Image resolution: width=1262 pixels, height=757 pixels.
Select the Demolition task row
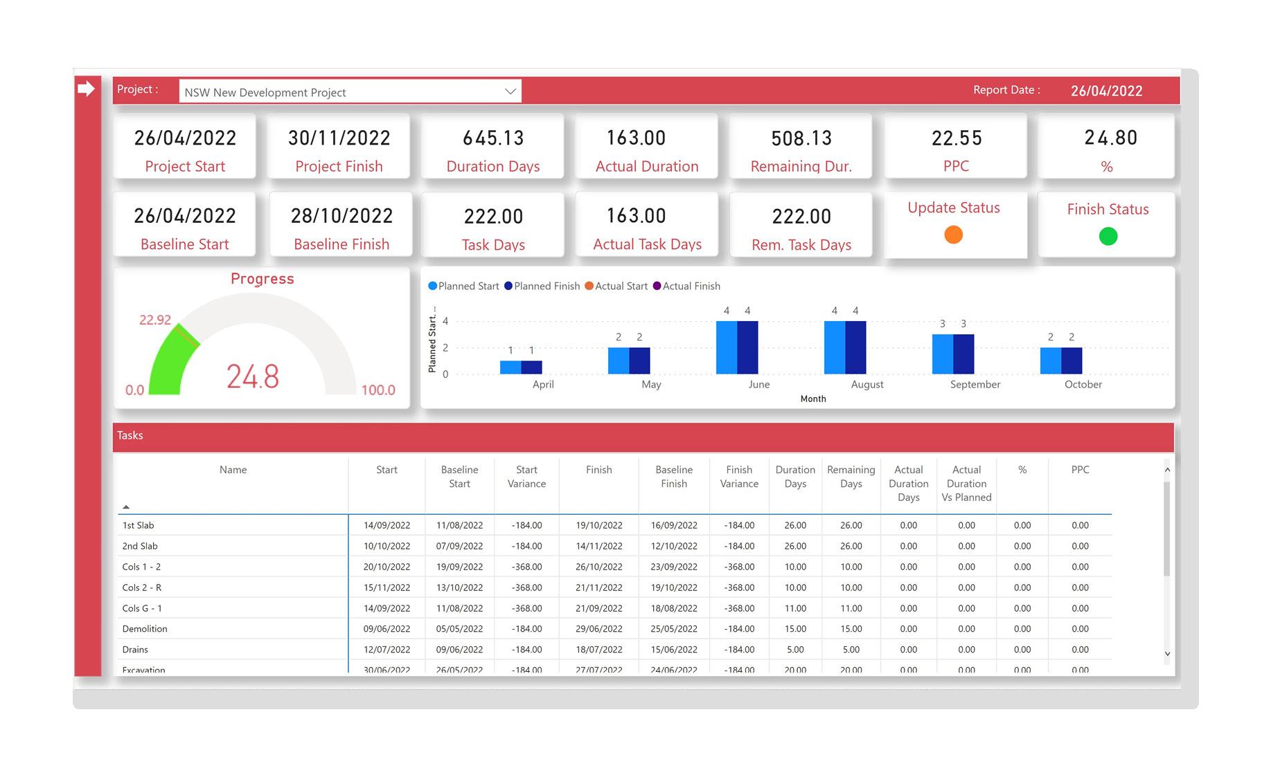click(x=614, y=629)
